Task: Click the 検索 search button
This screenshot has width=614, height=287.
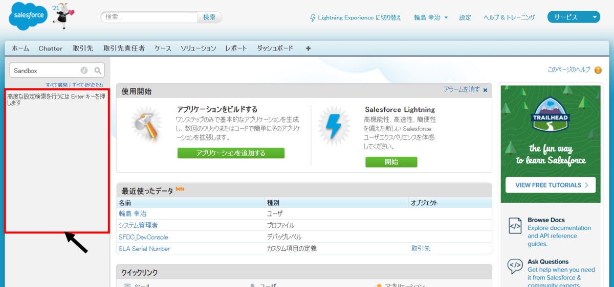Action: [x=209, y=17]
